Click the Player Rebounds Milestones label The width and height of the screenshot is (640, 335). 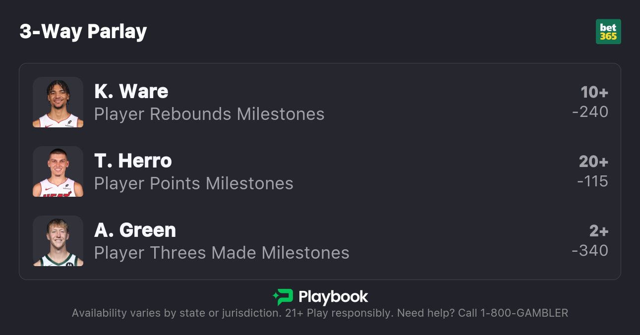[209, 114]
